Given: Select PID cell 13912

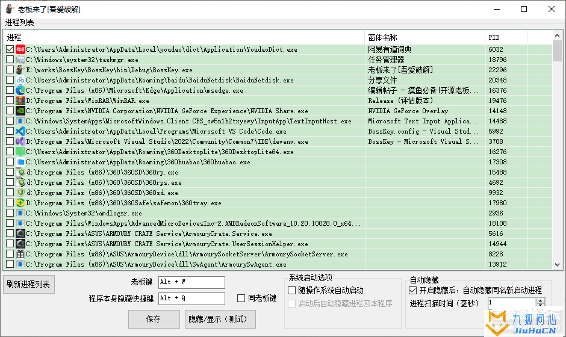Looking at the screenshot, I should click(497, 264).
